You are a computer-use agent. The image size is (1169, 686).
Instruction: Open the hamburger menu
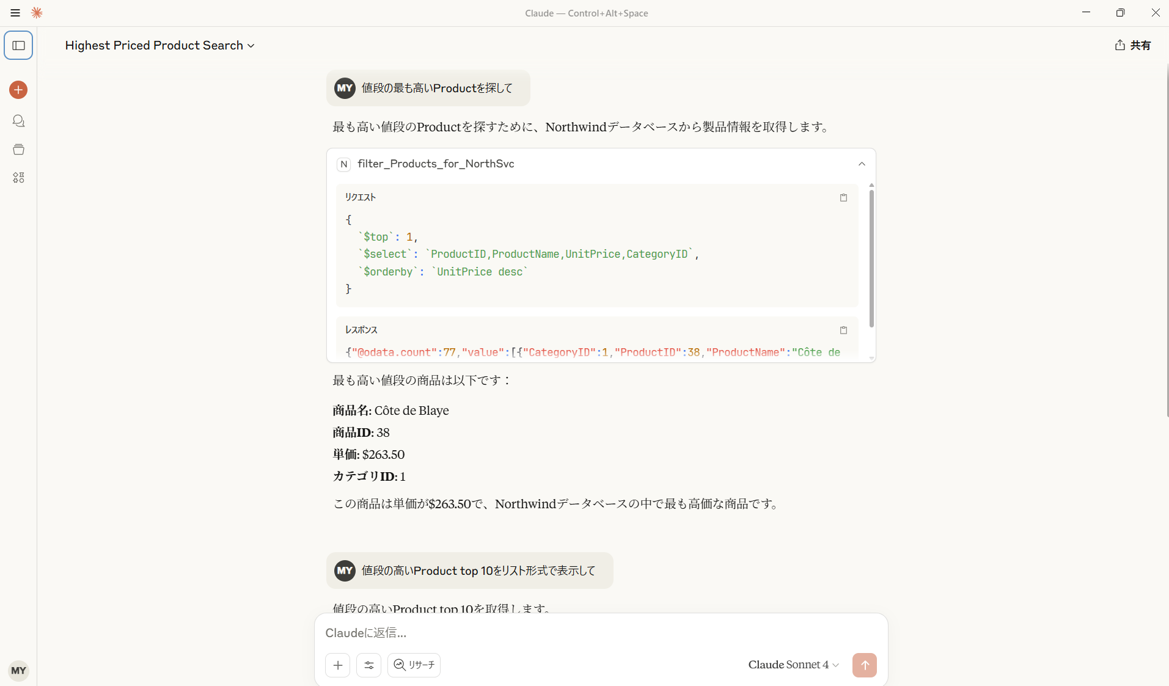coord(15,13)
